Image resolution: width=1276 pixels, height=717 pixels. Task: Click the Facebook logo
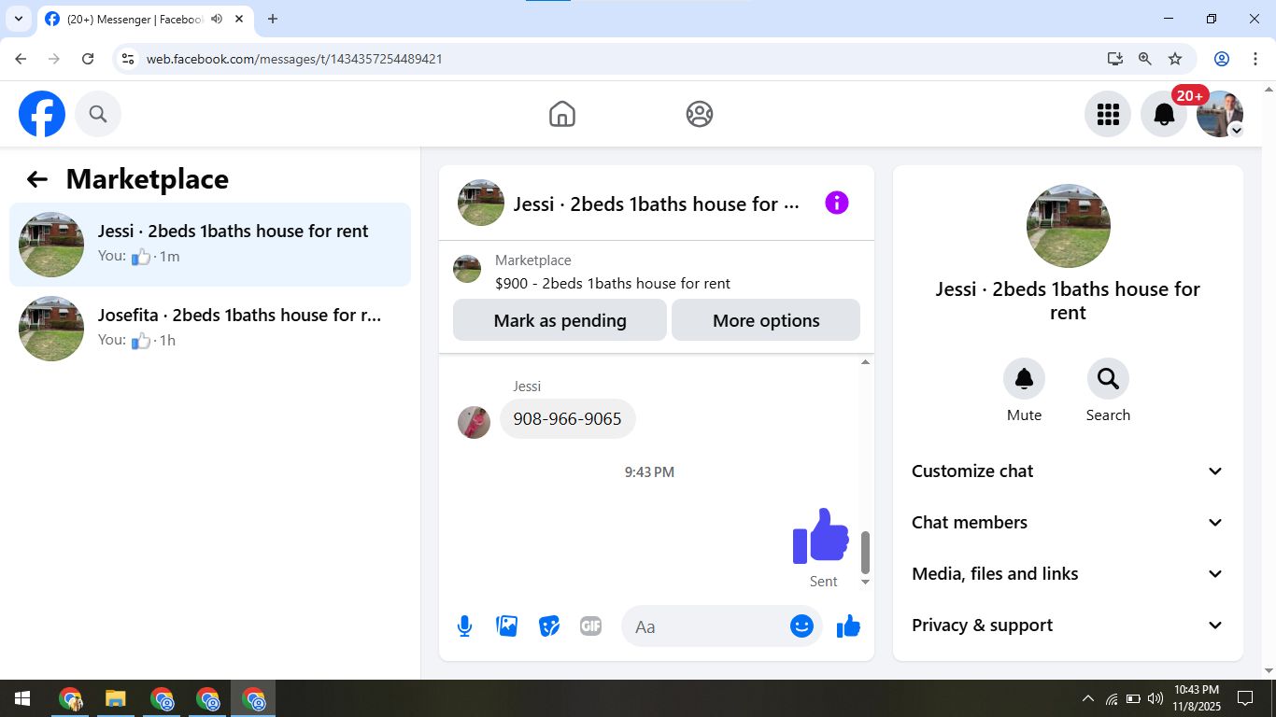tap(42, 114)
